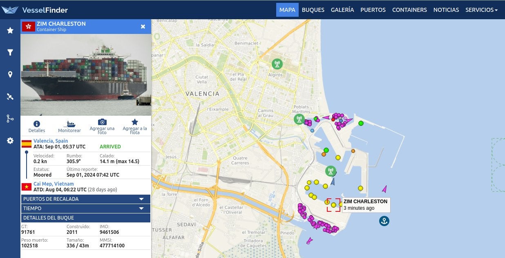Collapse DETALLES DEL BUQUE header
This screenshot has width=505, height=258.
[x=85, y=218]
